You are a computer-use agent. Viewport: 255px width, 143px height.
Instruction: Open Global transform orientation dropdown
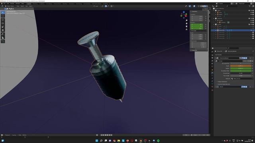click(x=96, y=6)
